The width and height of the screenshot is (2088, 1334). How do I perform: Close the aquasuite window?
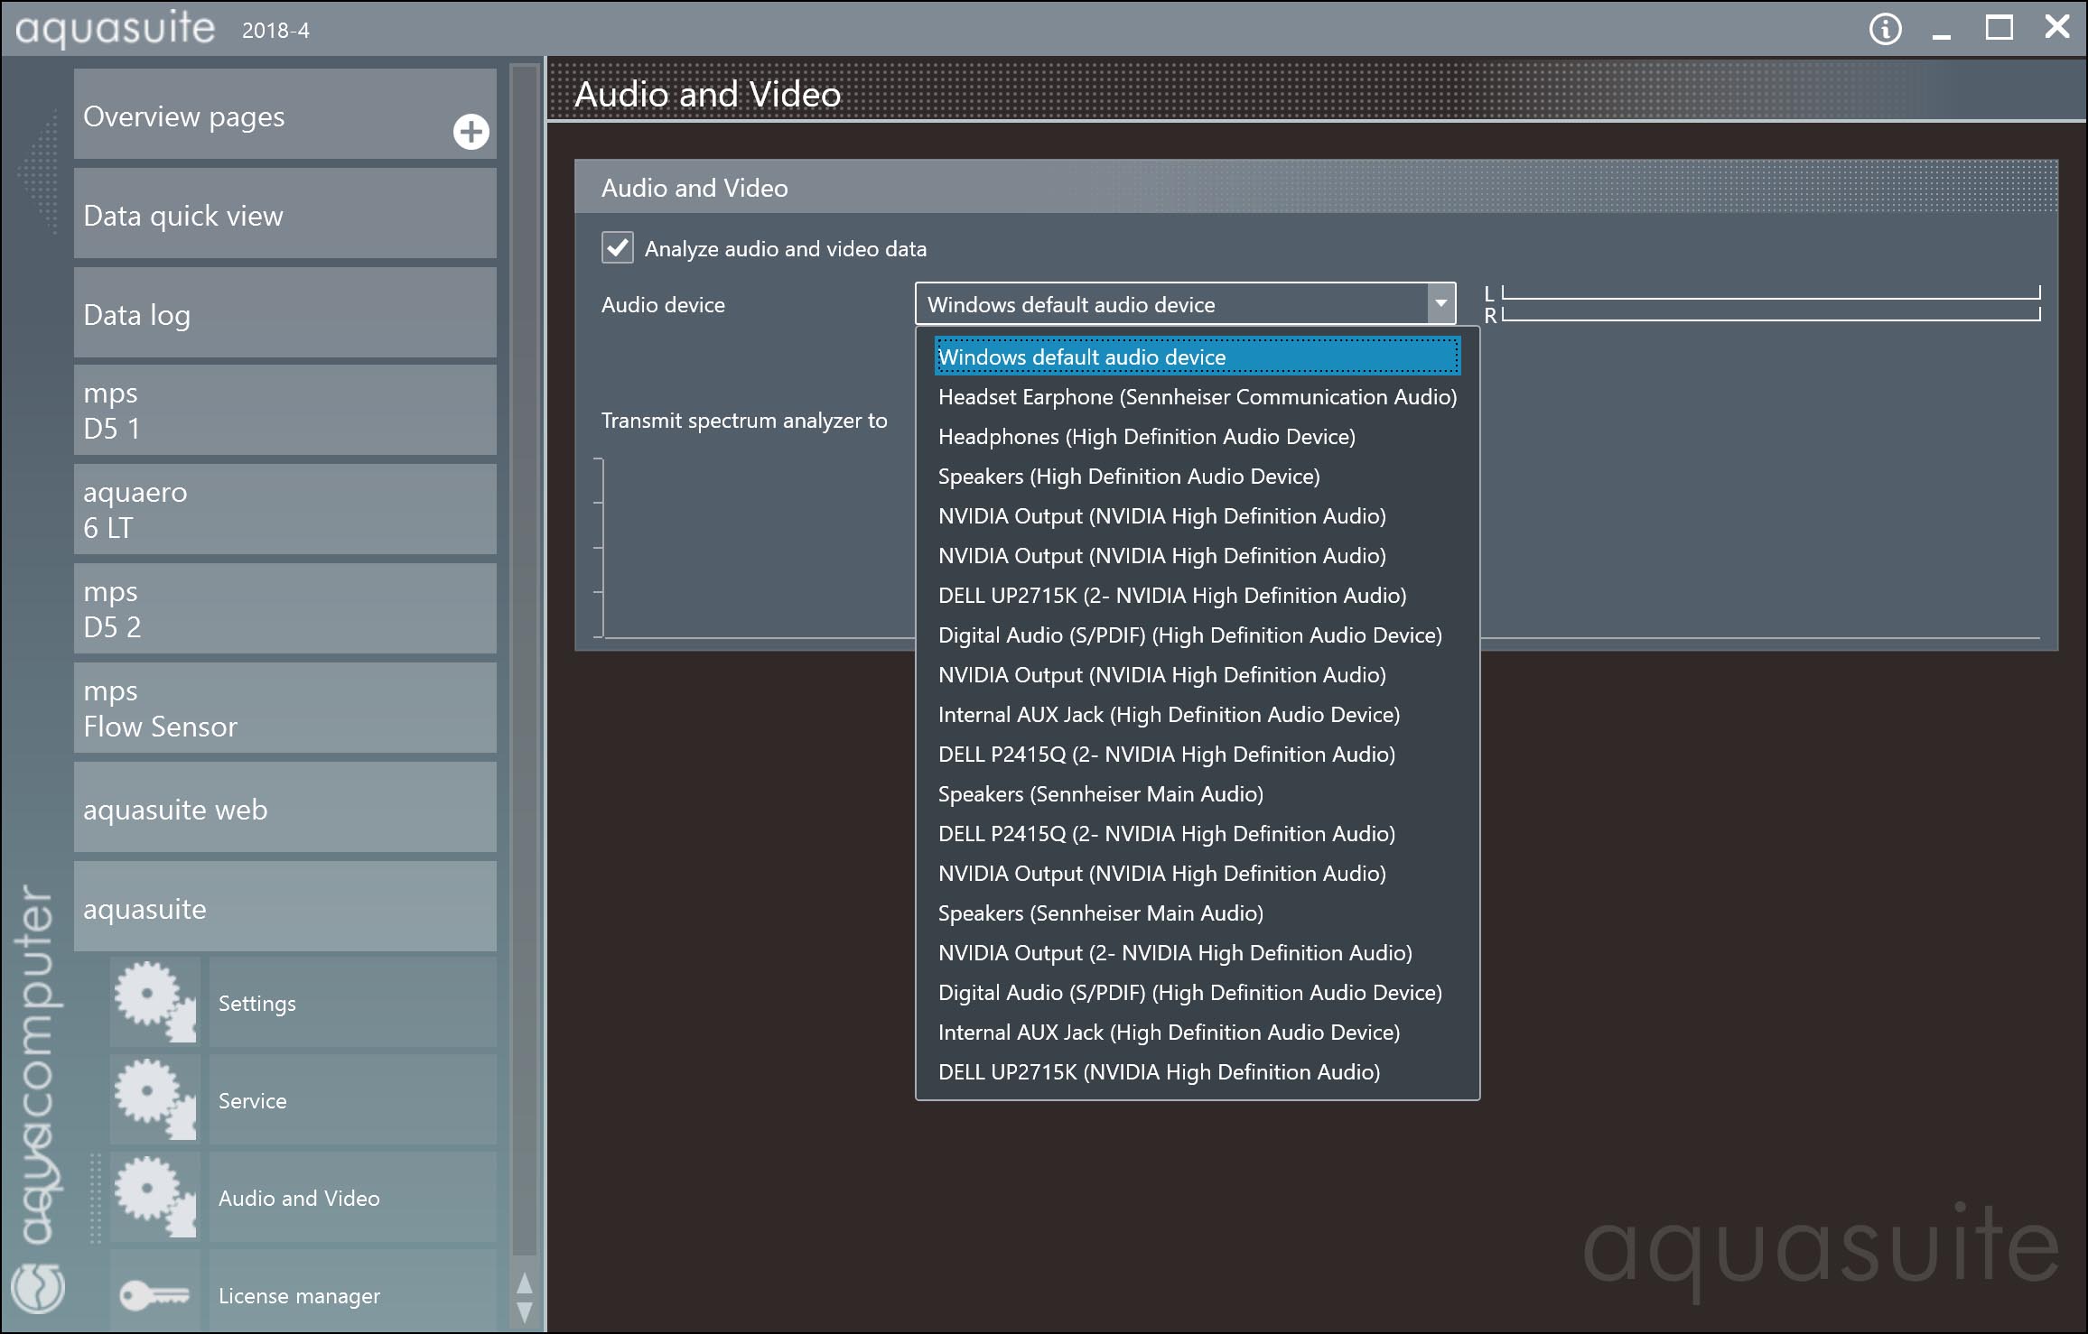point(2056,27)
